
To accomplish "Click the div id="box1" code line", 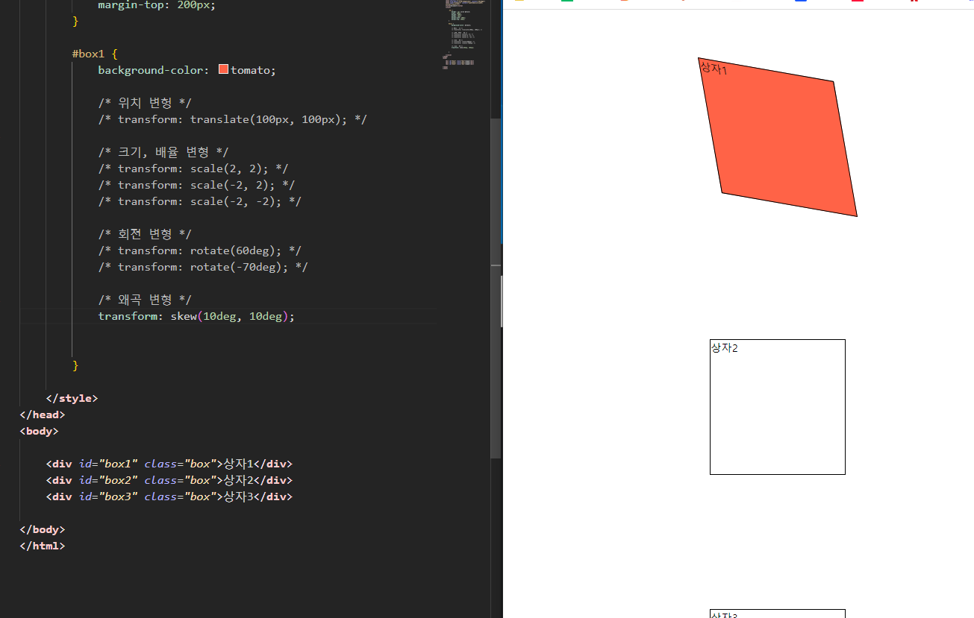I will tap(169, 464).
